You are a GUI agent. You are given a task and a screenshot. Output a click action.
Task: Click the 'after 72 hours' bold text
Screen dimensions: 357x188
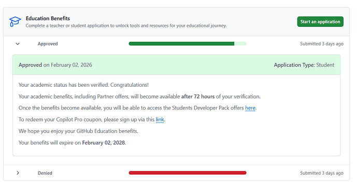(x=197, y=97)
